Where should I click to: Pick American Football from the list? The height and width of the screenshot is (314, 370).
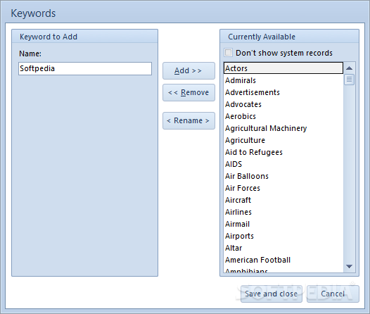pyautogui.click(x=283, y=260)
